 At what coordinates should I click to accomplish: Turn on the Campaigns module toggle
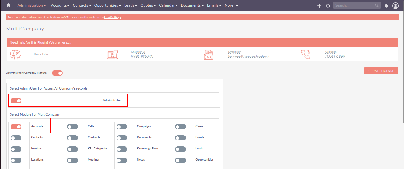click(122, 127)
